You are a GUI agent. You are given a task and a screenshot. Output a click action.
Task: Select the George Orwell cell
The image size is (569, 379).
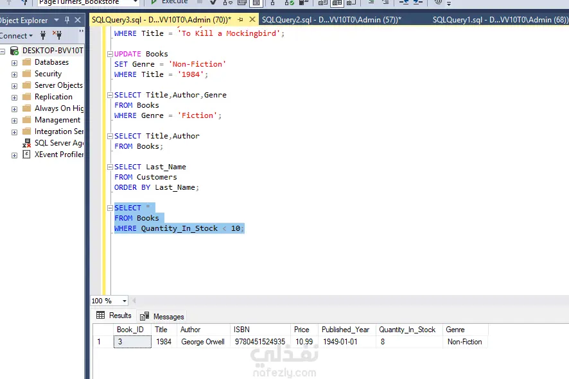(x=204, y=342)
